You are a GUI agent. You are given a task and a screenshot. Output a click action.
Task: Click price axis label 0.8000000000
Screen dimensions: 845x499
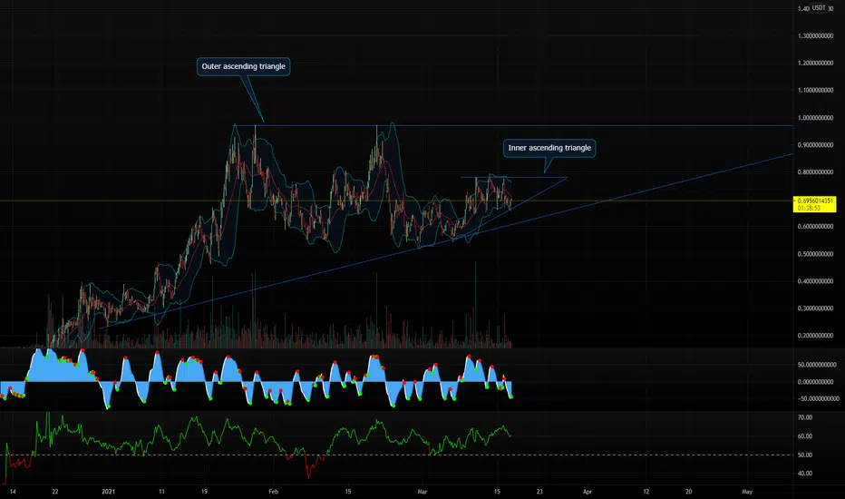click(x=815, y=172)
